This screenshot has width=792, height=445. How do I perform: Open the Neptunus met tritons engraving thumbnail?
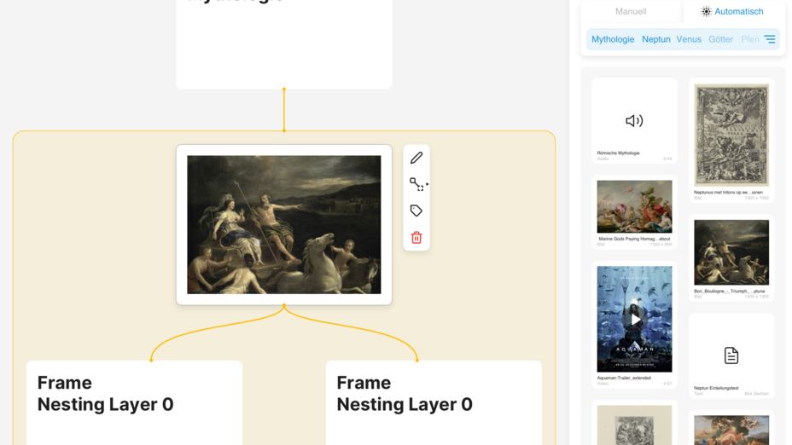(x=731, y=136)
